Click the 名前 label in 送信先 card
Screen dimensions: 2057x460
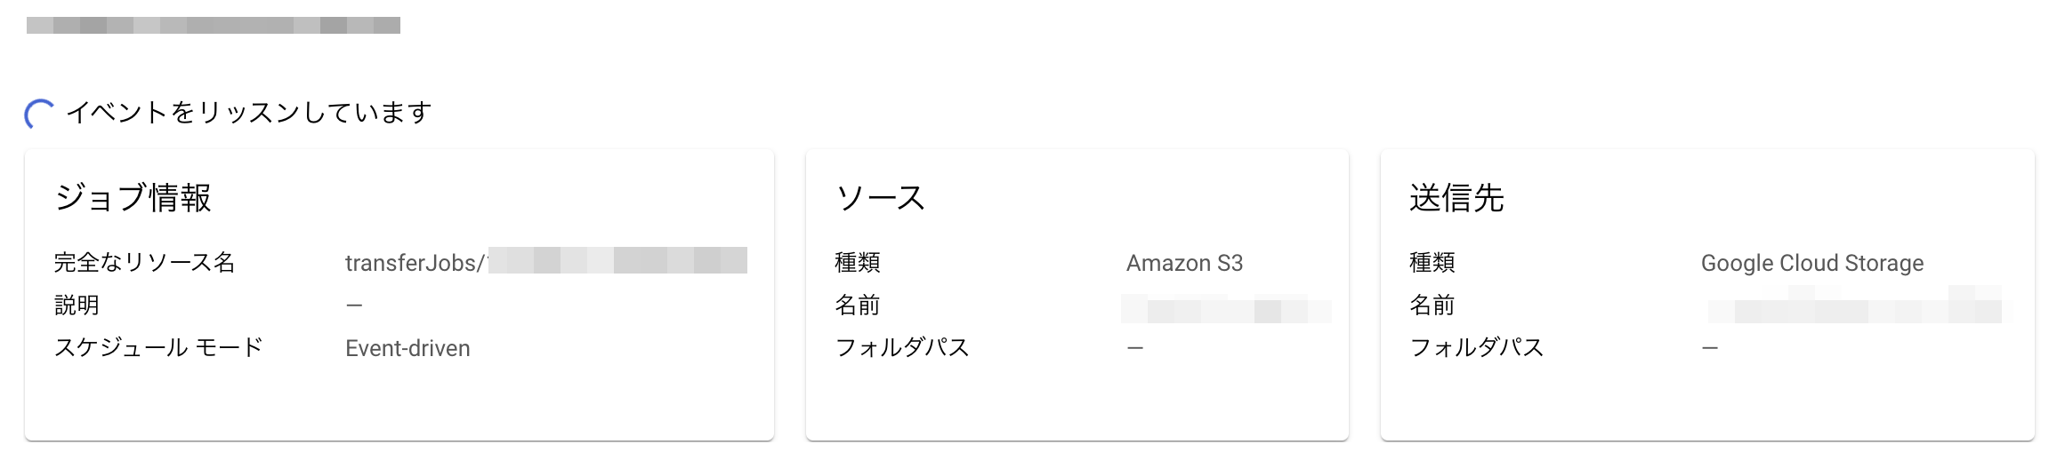[1432, 305]
